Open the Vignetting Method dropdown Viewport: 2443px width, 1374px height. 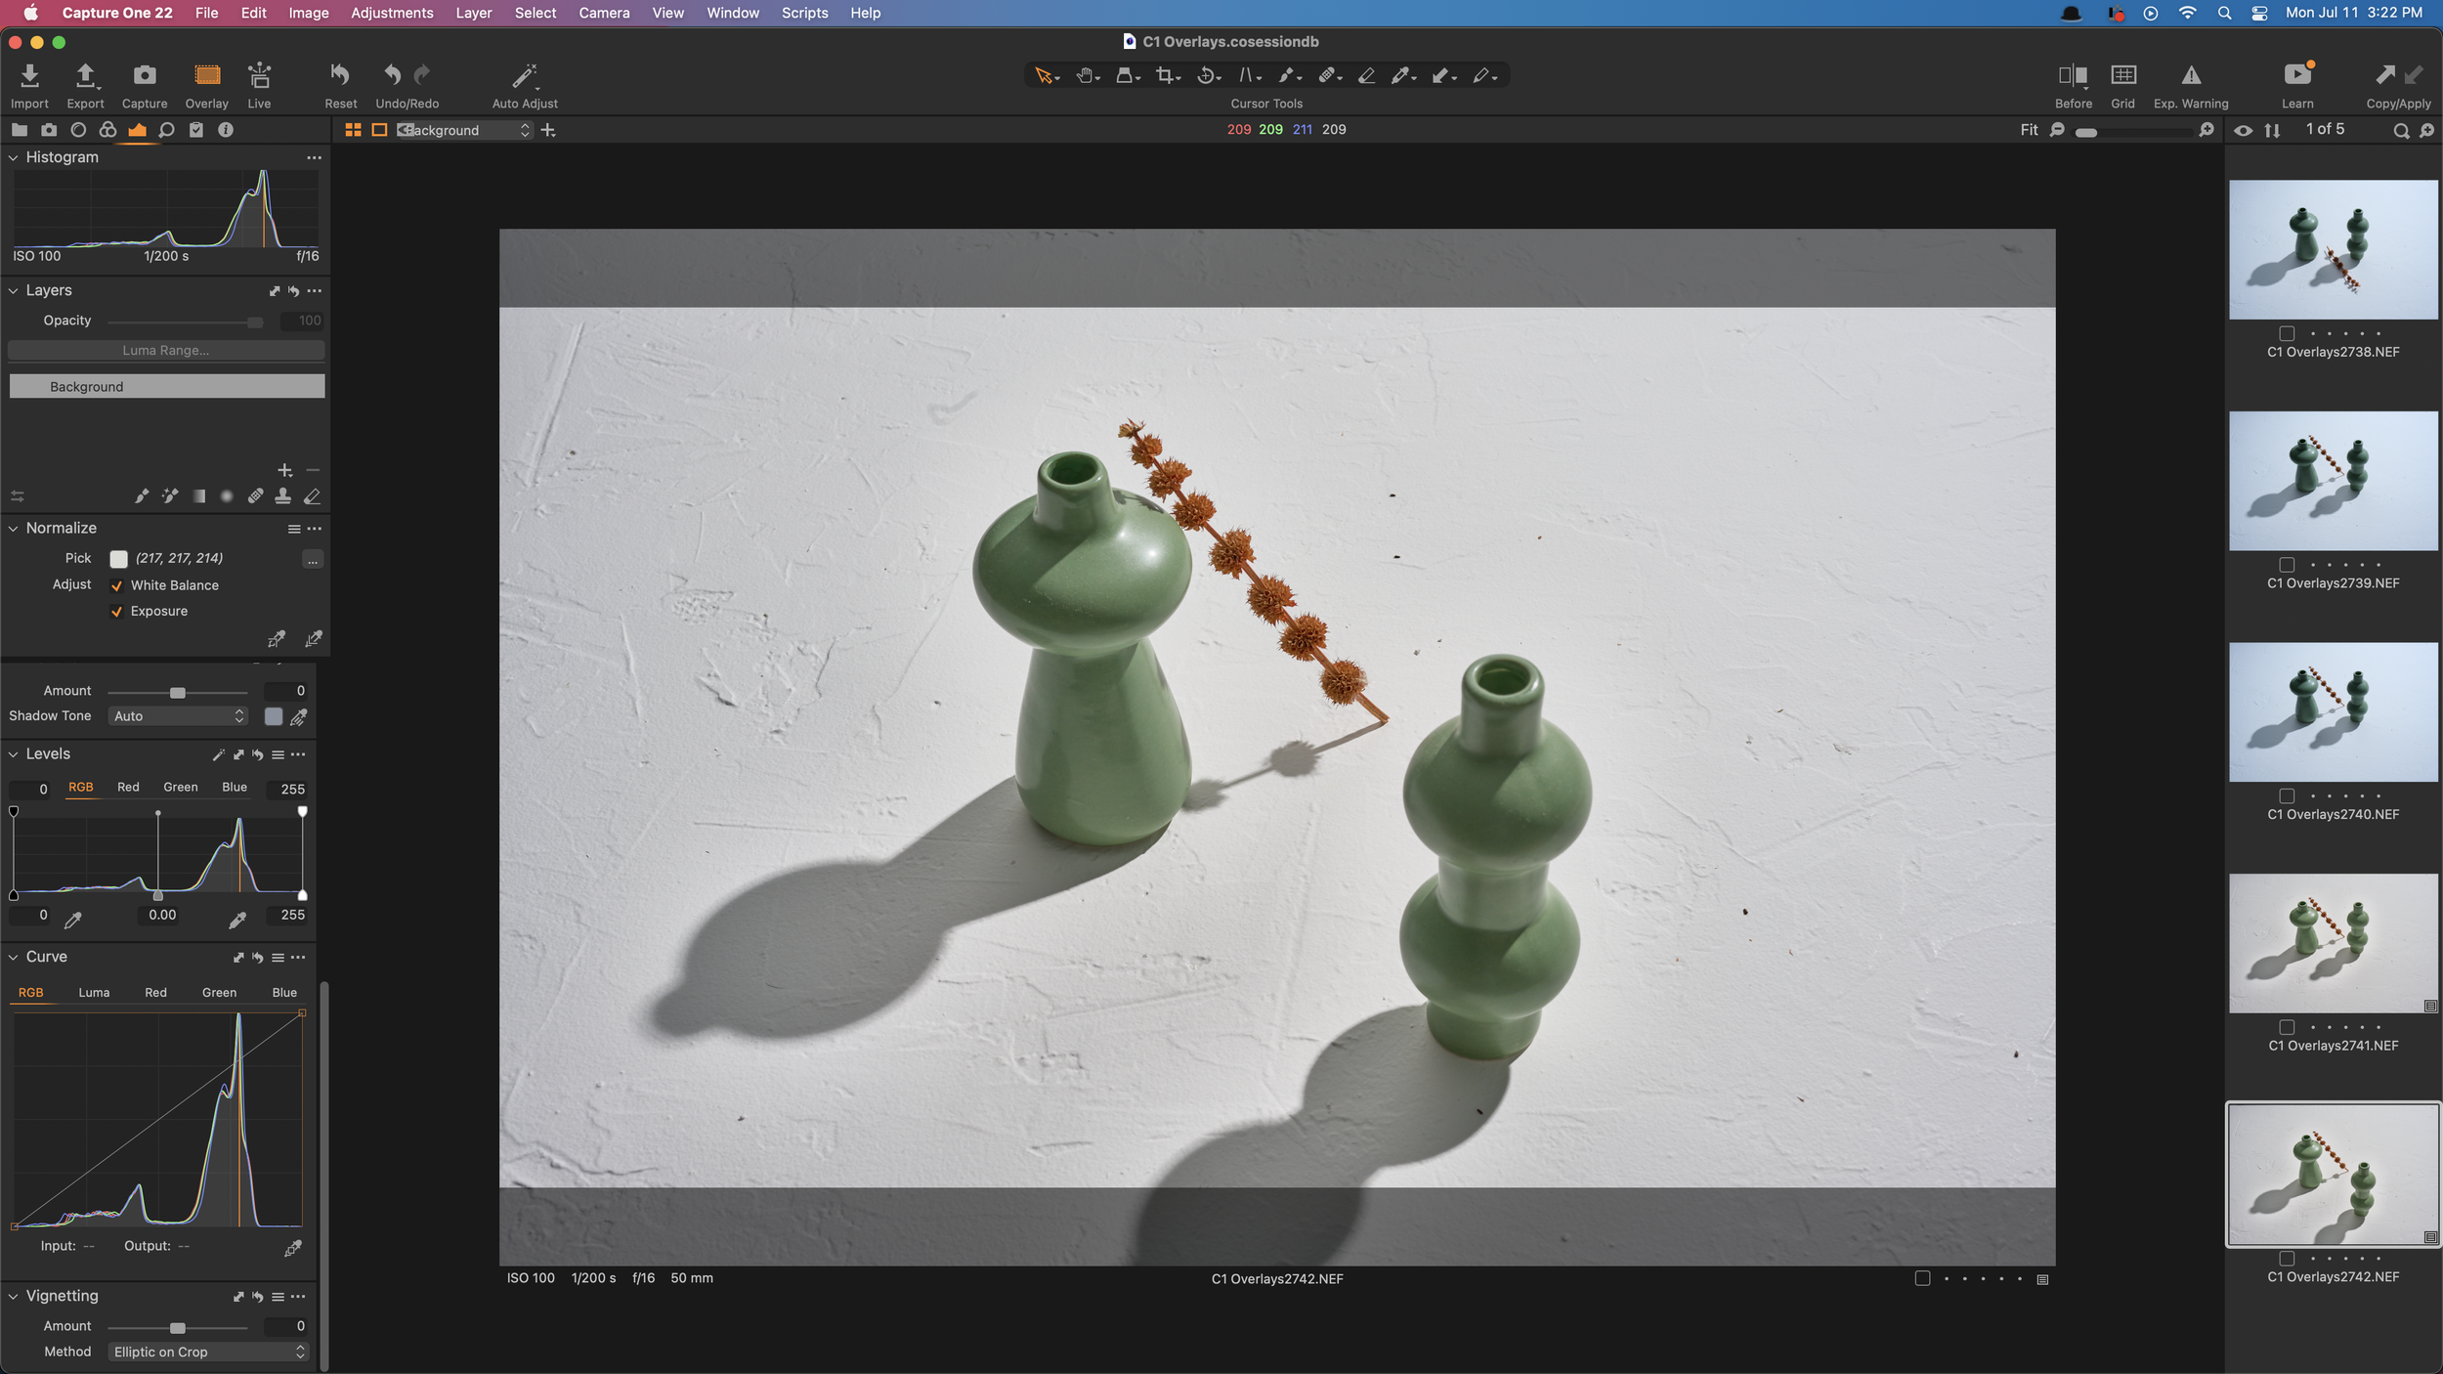(208, 1352)
